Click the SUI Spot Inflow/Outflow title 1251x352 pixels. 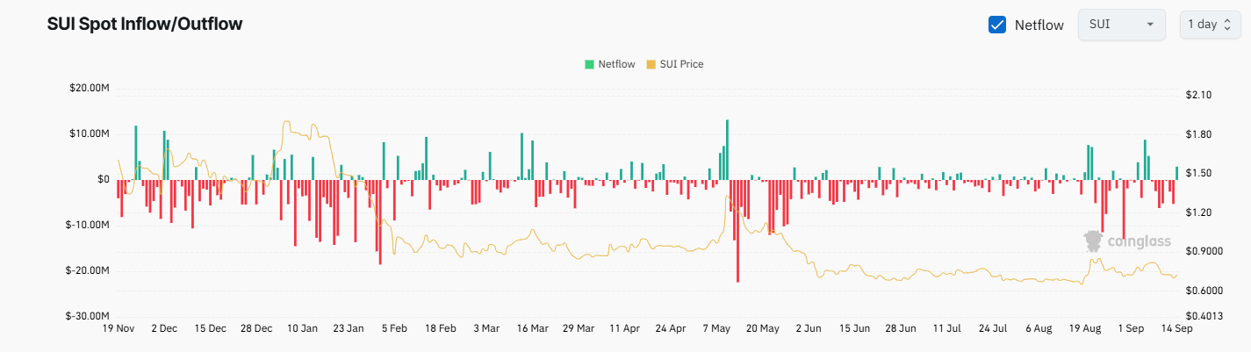[145, 24]
